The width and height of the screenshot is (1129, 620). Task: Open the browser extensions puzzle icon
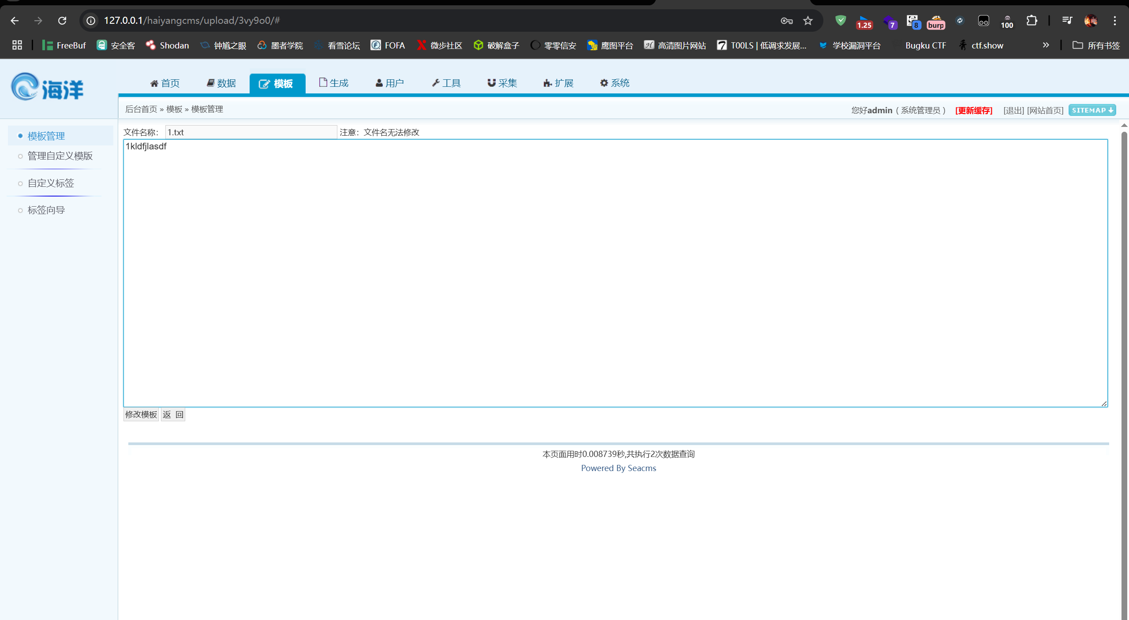[x=1032, y=21]
